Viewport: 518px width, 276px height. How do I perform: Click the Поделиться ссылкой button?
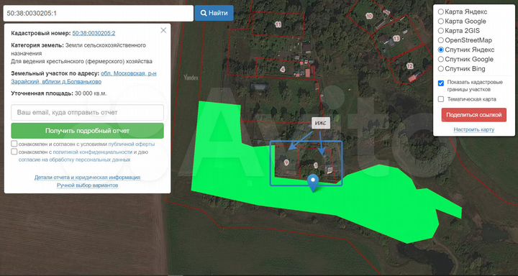[x=473, y=115]
